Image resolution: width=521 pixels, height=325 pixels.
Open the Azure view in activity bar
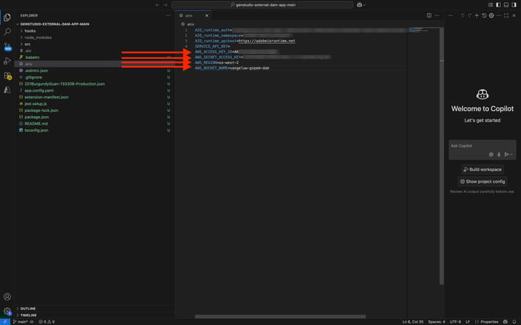(x=7, y=90)
